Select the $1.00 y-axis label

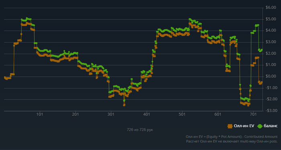click(x=271, y=65)
